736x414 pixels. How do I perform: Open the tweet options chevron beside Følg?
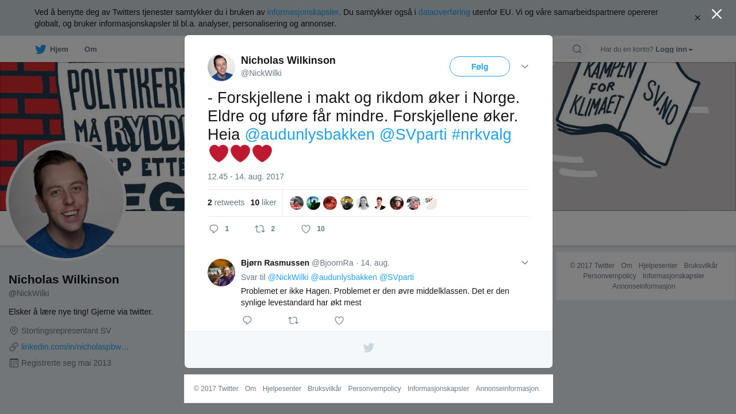click(x=525, y=67)
